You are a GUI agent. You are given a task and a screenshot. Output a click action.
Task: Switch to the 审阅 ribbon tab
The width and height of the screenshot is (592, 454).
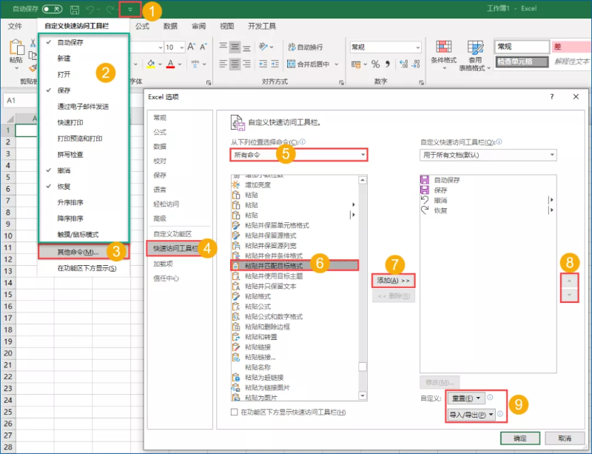tap(198, 26)
